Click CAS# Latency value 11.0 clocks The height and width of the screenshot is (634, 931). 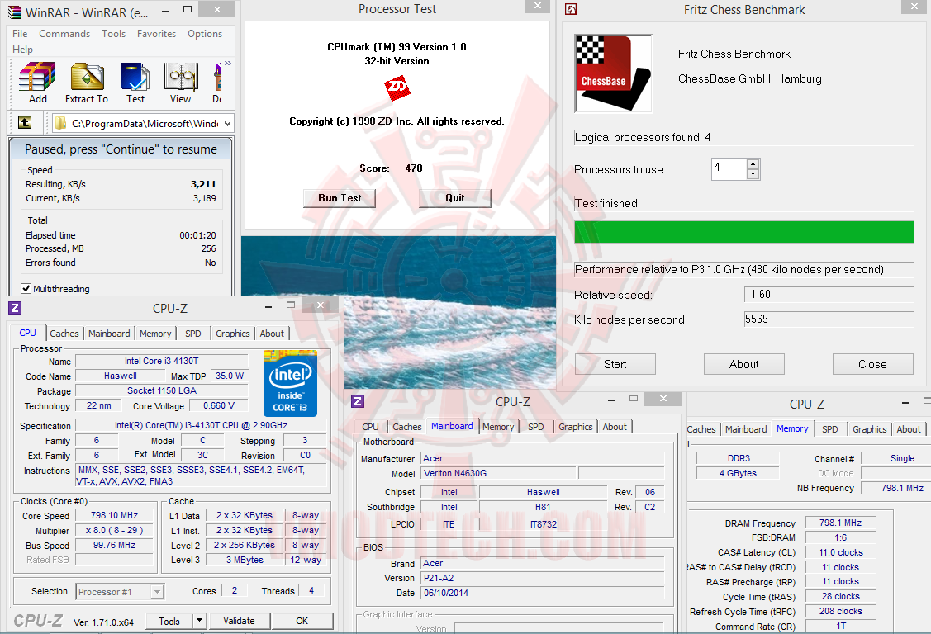click(840, 552)
